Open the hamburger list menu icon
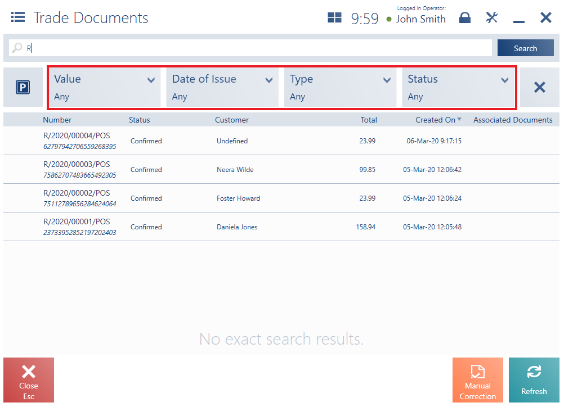Image resolution: width=564 pixels, height=407 pixels. coord(18,17)
